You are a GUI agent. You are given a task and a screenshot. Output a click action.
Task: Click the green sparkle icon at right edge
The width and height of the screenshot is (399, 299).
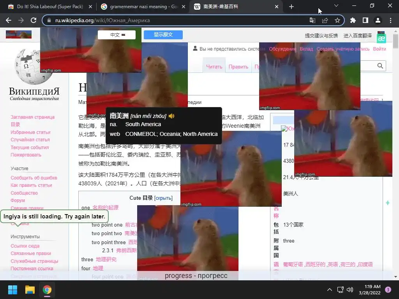point(388,202)
